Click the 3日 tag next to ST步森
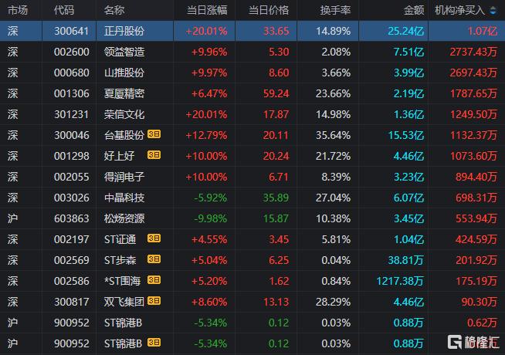505x355 pixels. (154, 260)
